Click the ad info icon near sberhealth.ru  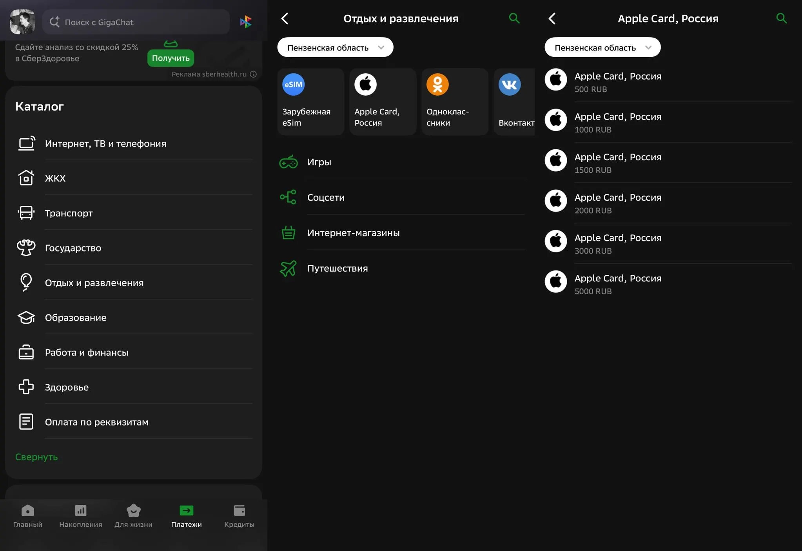[x=253, y=74]
